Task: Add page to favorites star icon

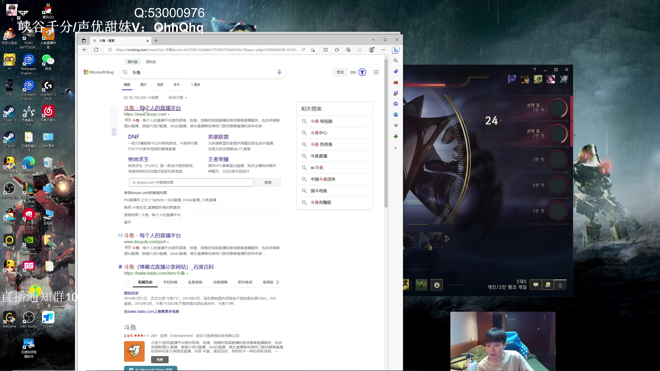Action: 313,50
